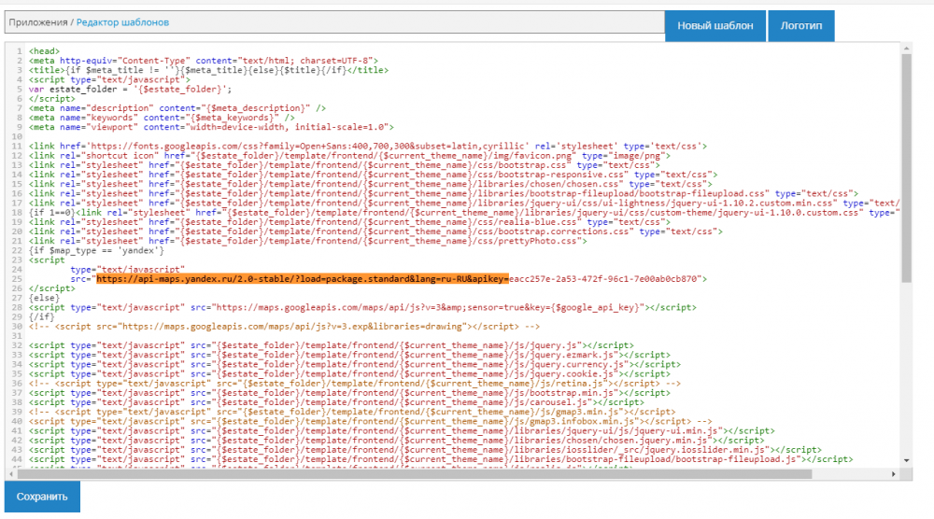Click the fonts.googleapis.com link line

pyautogui.click(x=367, y=147)
